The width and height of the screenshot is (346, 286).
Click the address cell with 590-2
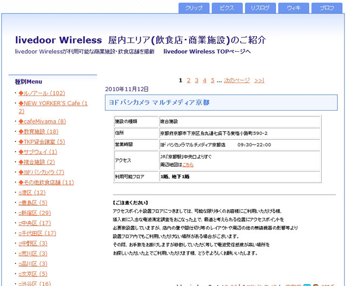click(239, 133)
